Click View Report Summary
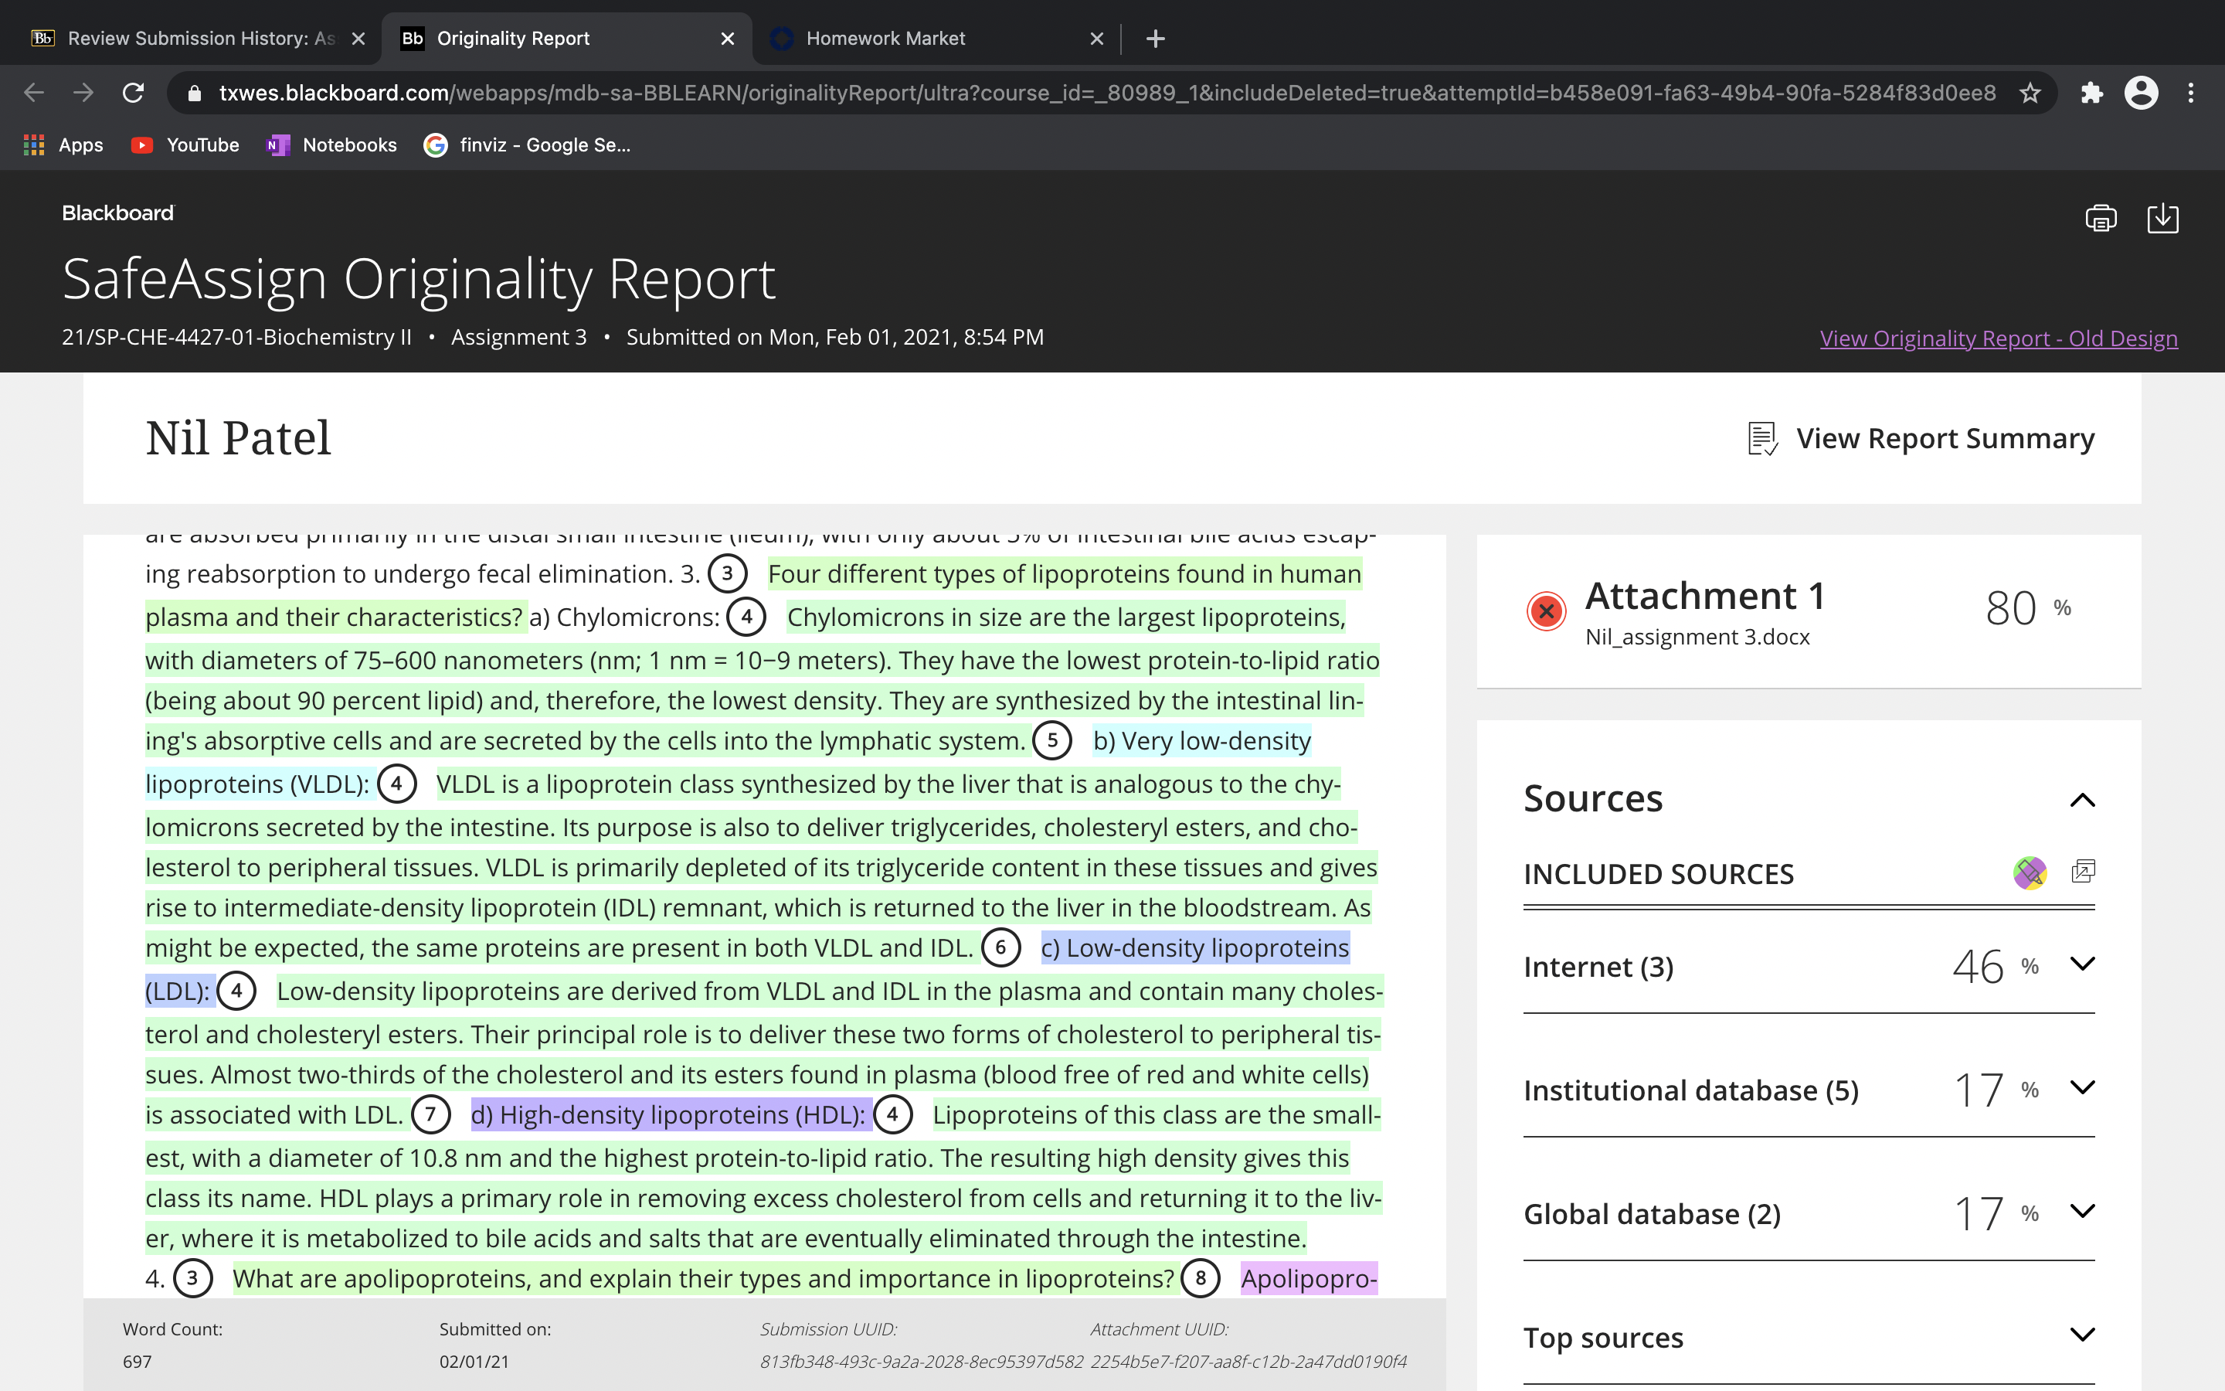Screen dimensions: 2225x1391 coord(1945,439)
